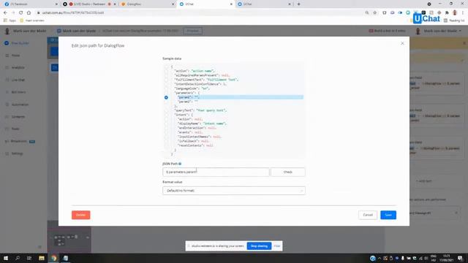Click the Build a bot in 5 mins link
This screenshot has height=263, width=468.
pos(387,31)
